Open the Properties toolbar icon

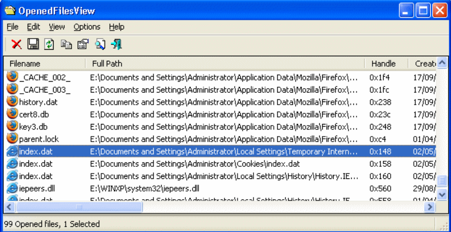point(83,44)
